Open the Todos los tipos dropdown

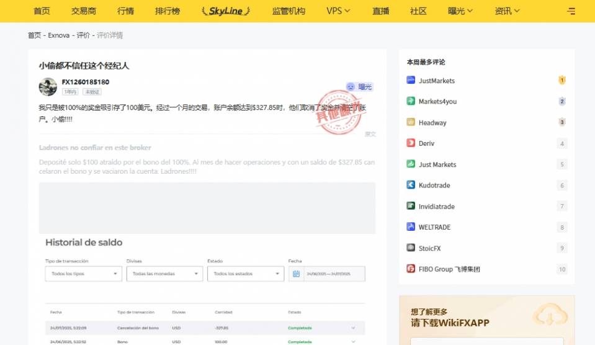84,274
